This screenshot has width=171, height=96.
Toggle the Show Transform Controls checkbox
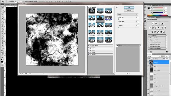coord(24,2)
